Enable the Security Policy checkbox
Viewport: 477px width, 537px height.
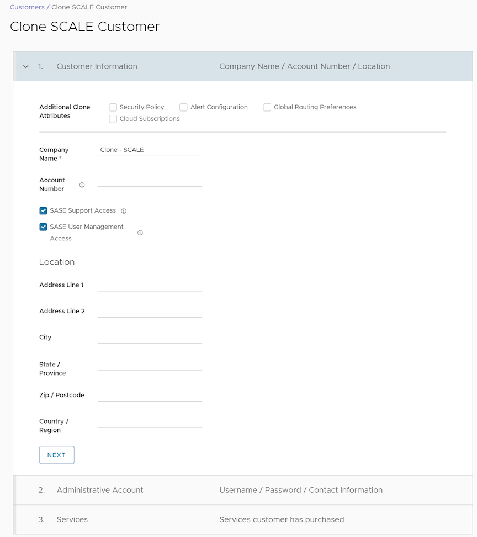click(x=113, y=107)
